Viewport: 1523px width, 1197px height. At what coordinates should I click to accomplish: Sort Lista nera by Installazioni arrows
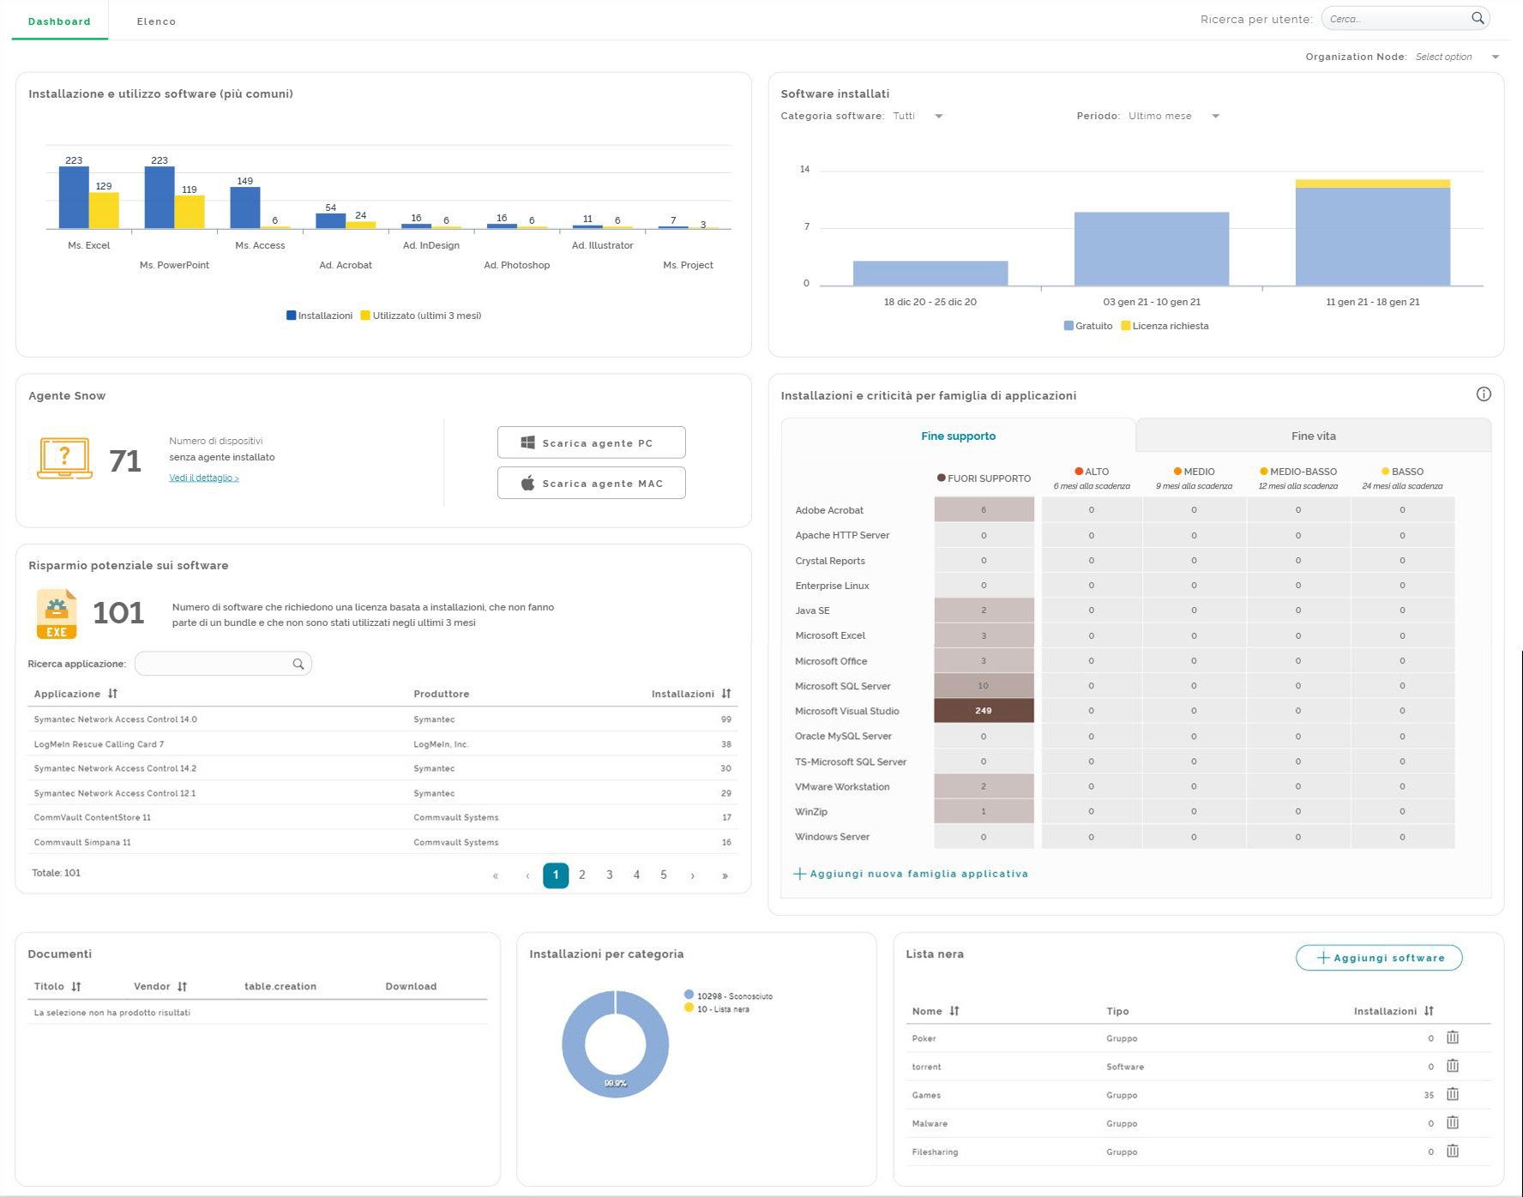click(1429, 1012)
